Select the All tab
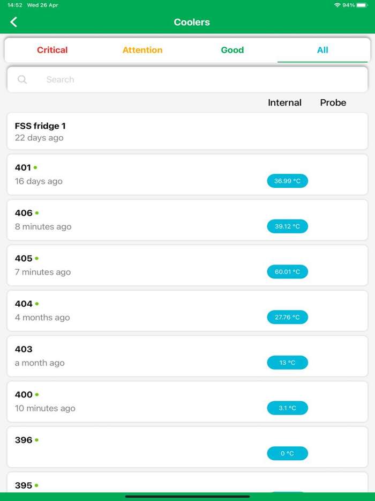Image resolution: width=375 pixels, height=501 pixels. pyautogui.click(x=322, y=50)
